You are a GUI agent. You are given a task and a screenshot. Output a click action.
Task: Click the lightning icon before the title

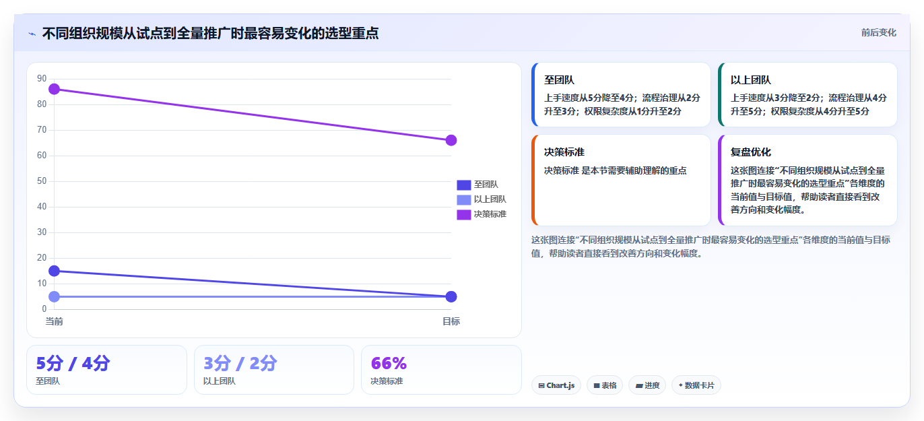[x=32, y=34]
